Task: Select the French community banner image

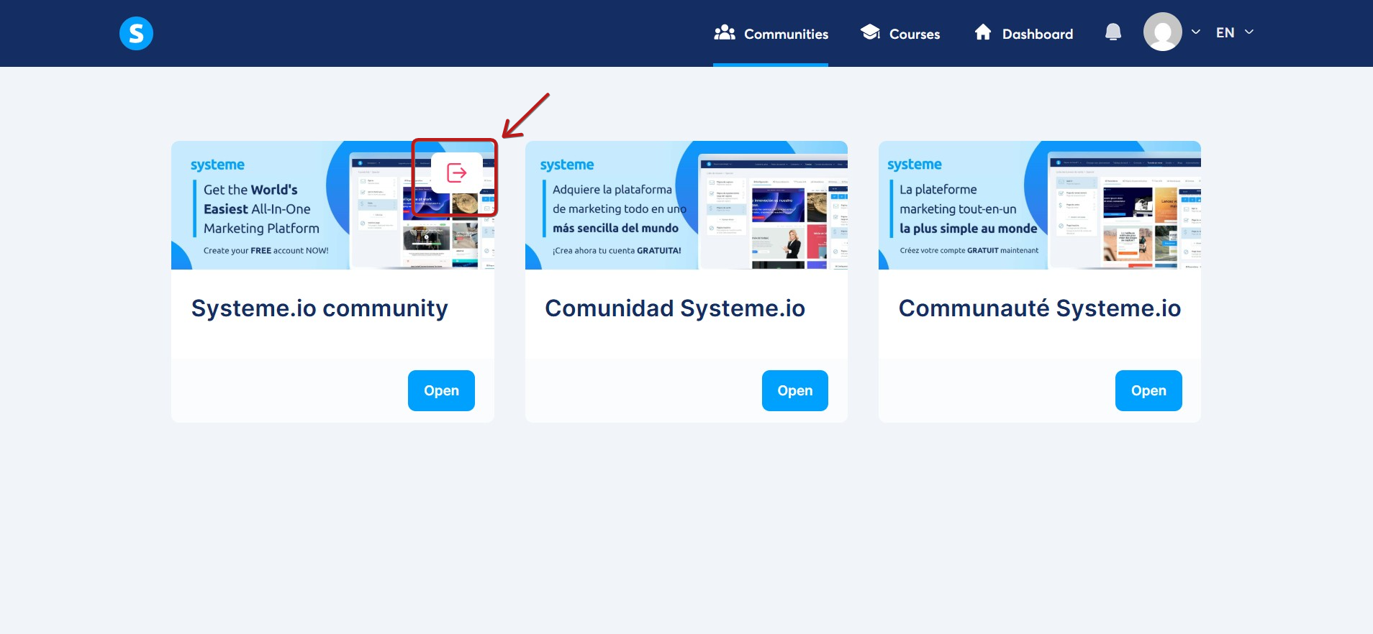Action: point(1040,206)
